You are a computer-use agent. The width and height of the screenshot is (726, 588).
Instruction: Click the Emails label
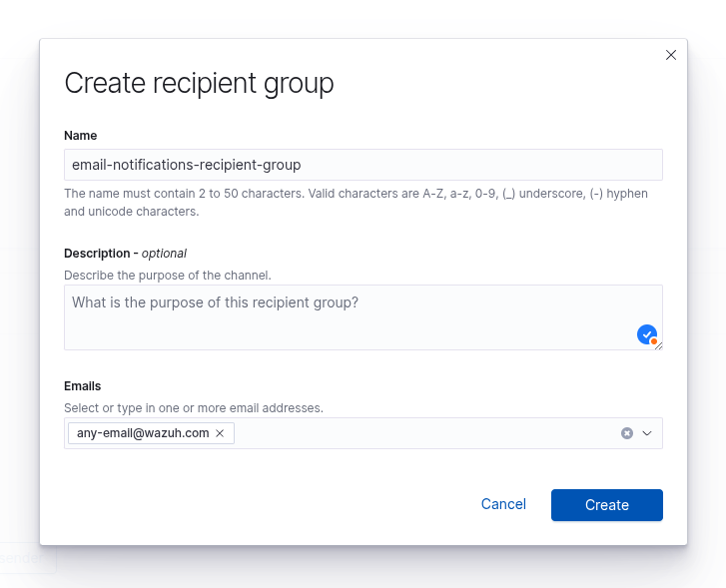pyautogui.click(x=83, y=386)
